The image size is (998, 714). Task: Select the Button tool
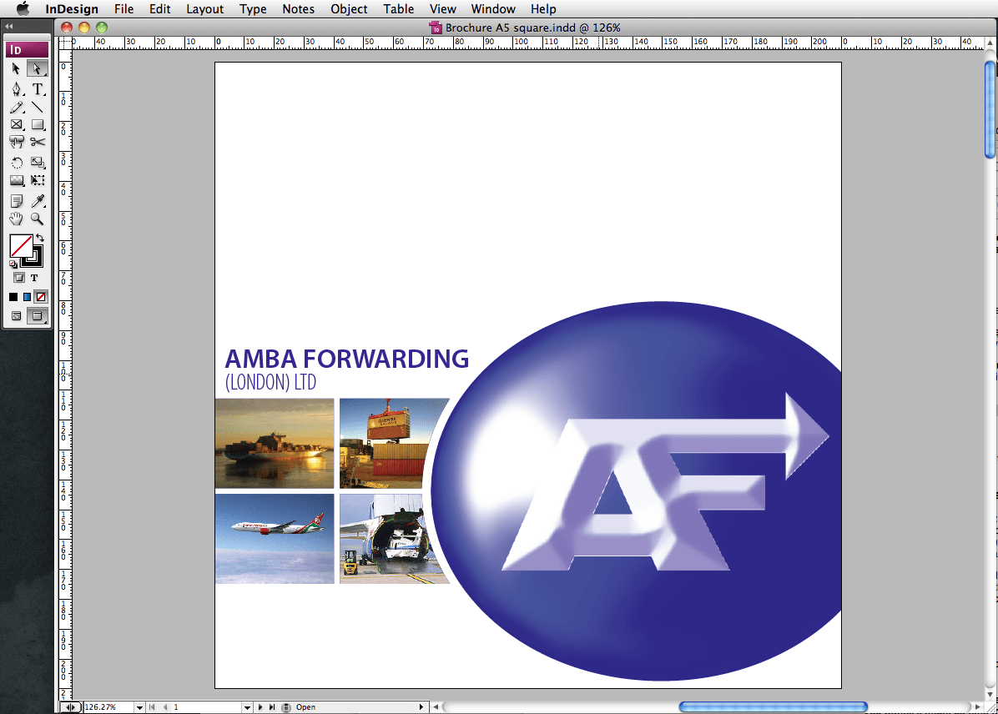(17, 142)
